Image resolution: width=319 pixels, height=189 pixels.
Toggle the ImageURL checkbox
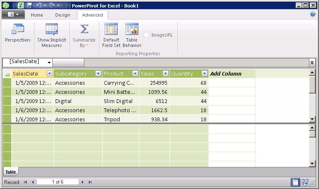[147, 35]
